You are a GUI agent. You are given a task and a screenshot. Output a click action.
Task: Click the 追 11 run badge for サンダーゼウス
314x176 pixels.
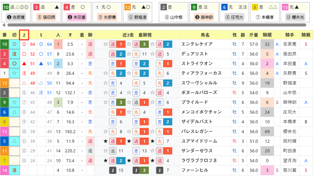[x=116, y=151]
